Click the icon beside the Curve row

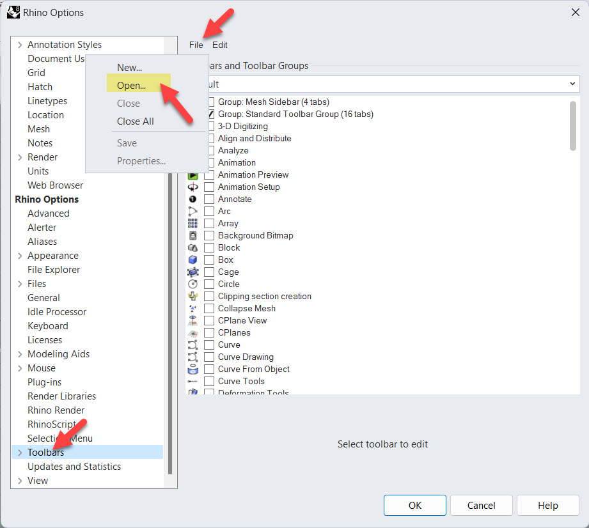(192, 345)
